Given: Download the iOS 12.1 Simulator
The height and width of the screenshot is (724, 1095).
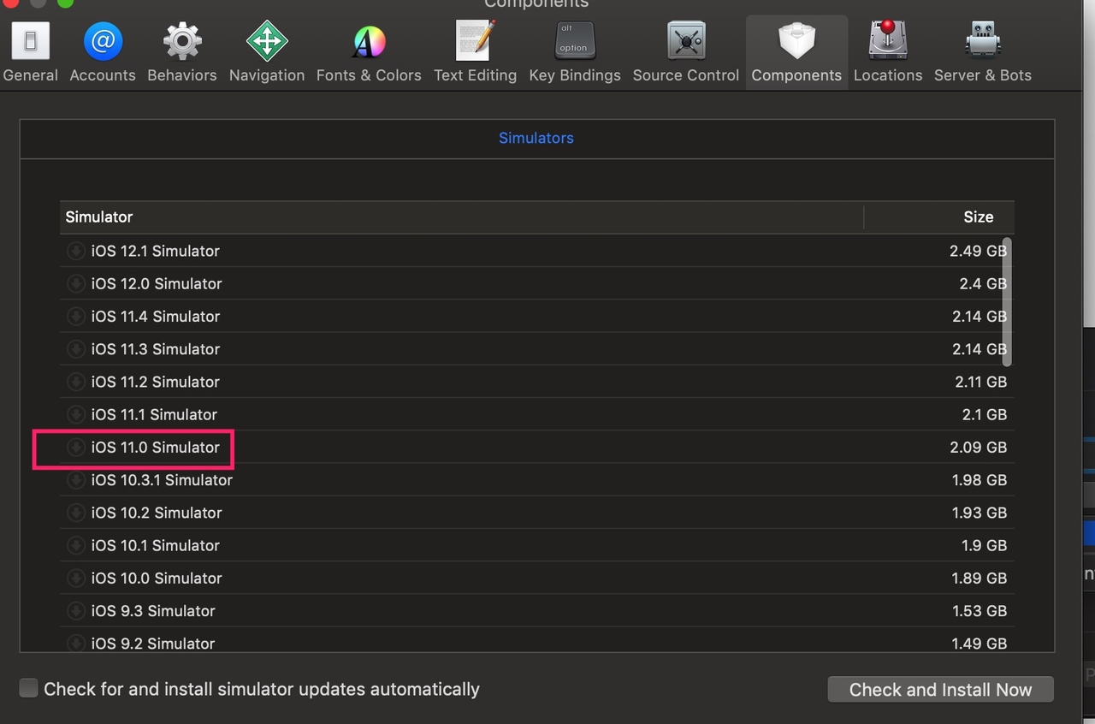Looking at the screenshot, I should (x=76, y=251).
